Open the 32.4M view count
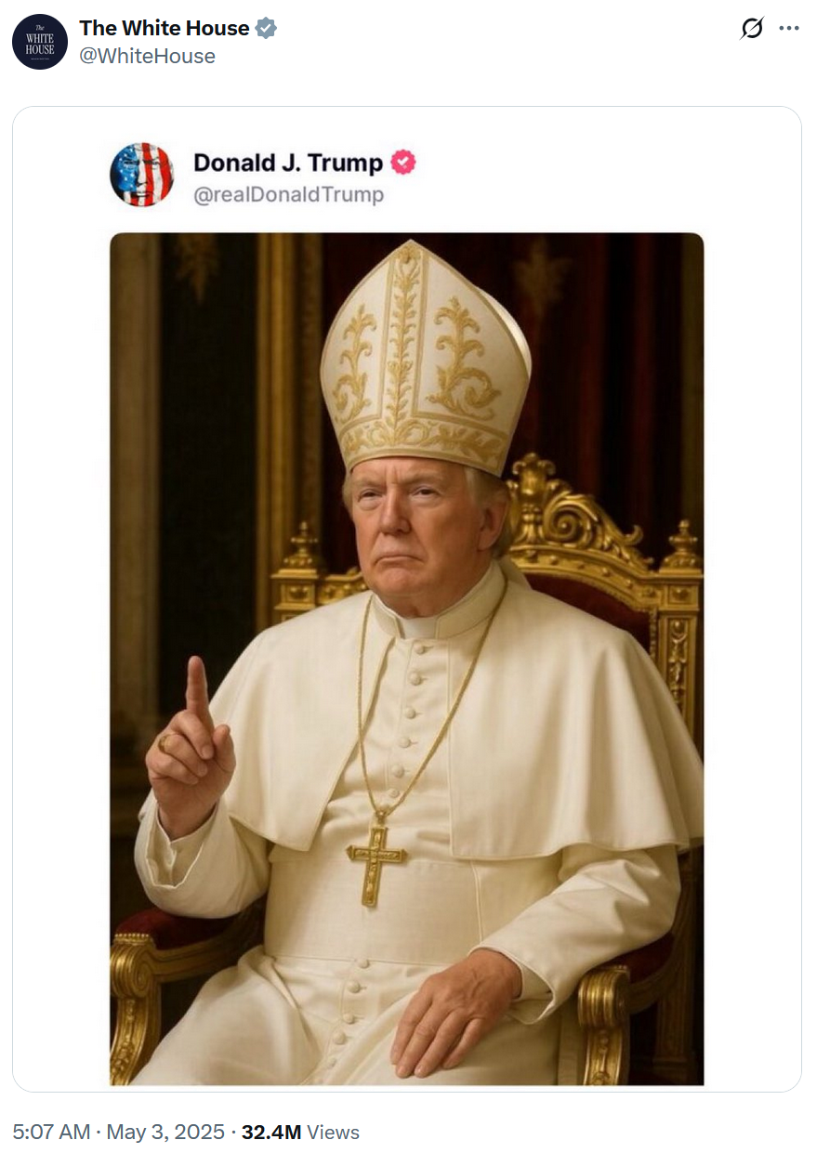This screenshot has width=817, height=1153. [271, 1132]
